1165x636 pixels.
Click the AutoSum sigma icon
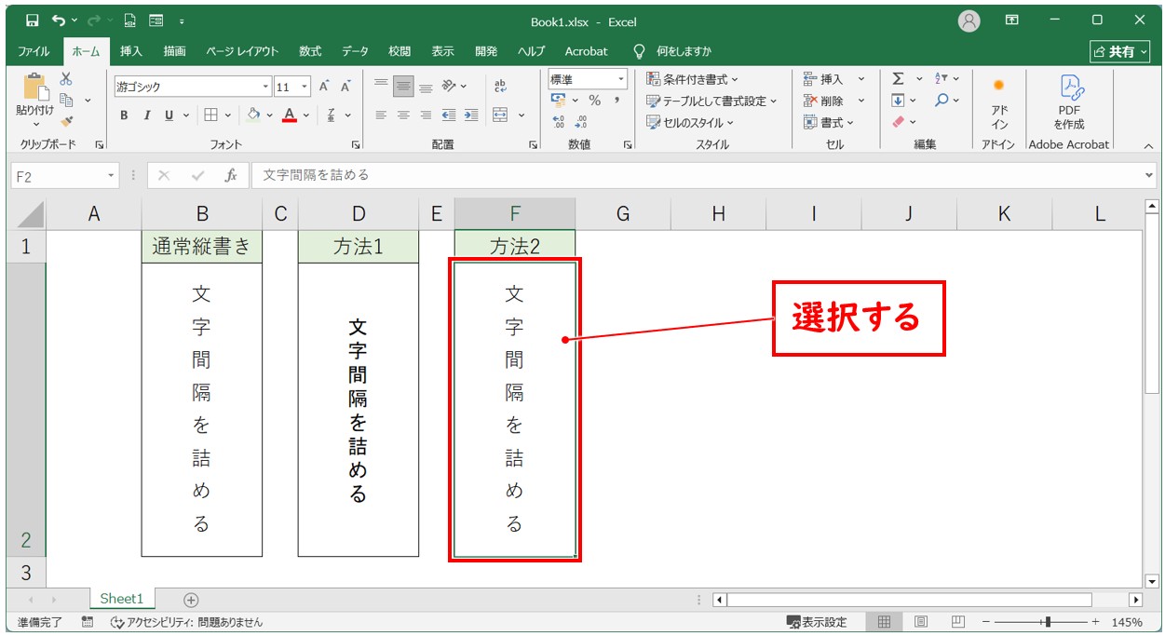pyautogui.click(x=899, y=80)
